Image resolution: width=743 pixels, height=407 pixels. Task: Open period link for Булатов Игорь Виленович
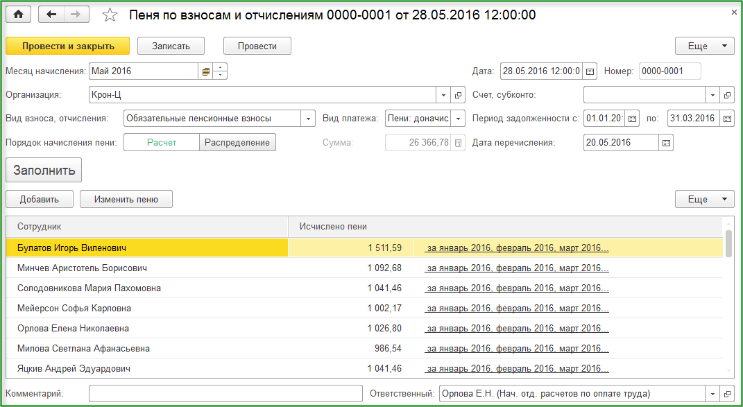[517, 248]
